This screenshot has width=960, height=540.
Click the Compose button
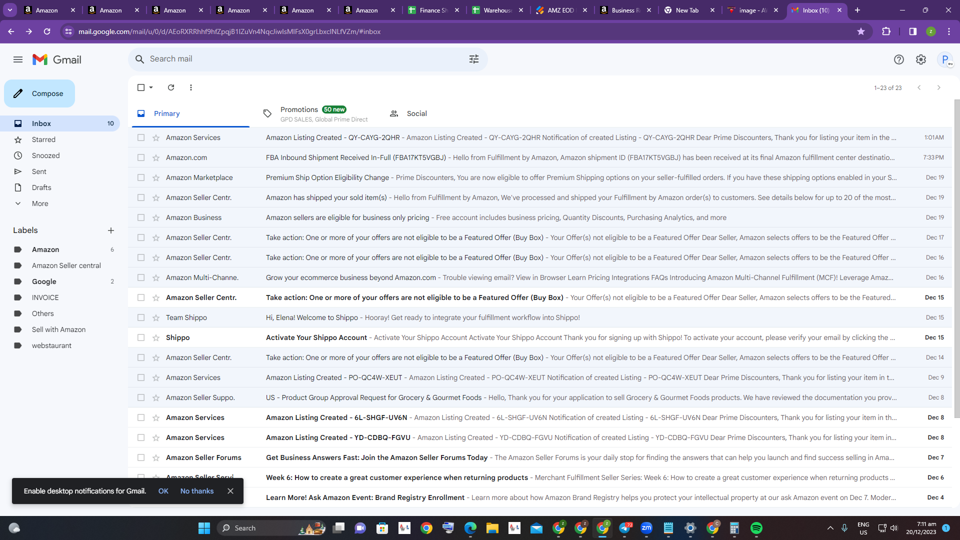(x=39, y=93)
